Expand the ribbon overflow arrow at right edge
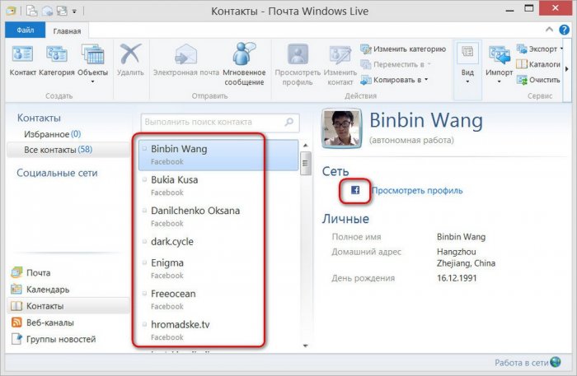Screen dimensions: 577x376 point(567,68)
